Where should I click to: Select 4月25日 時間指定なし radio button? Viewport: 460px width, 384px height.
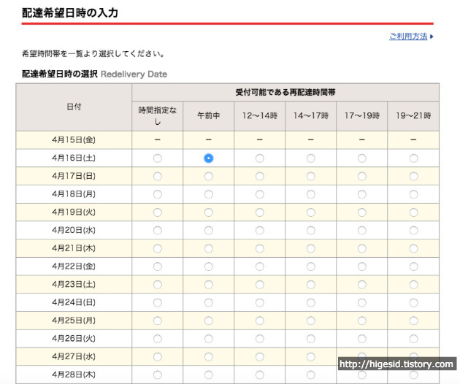(x=158, y=321)
